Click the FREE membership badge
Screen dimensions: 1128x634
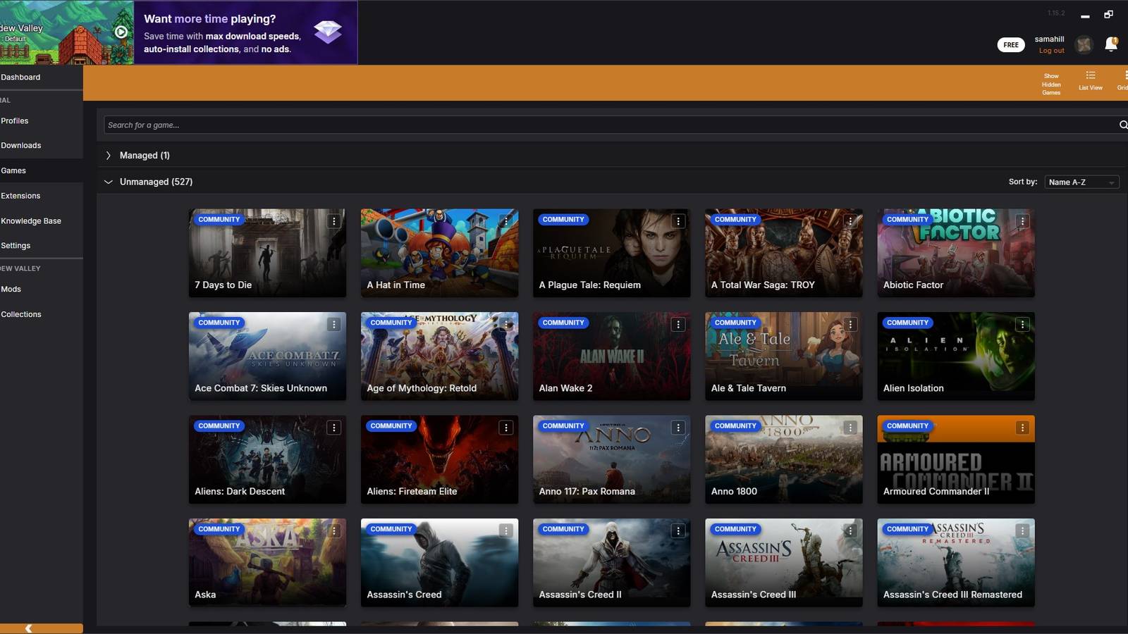[1011, 44]
